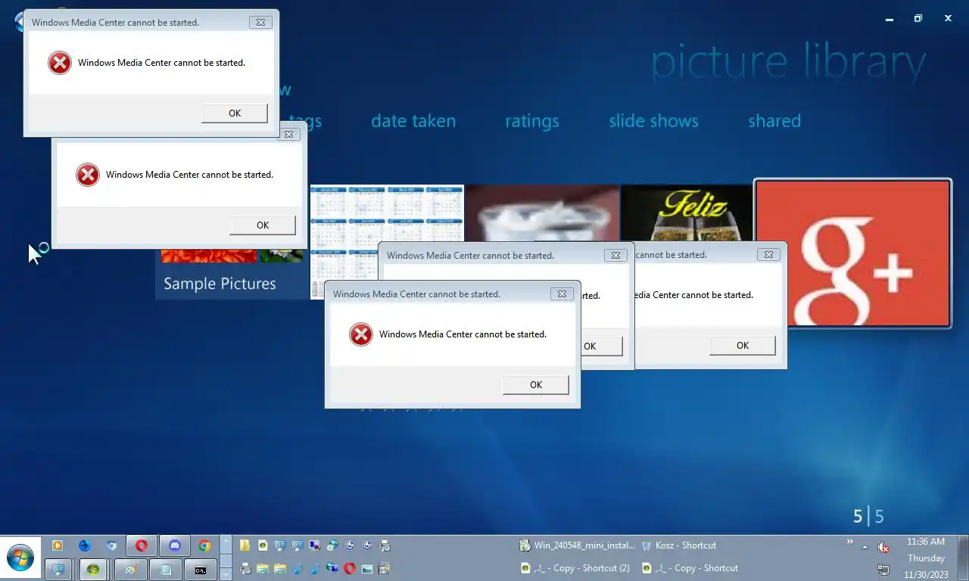This screenshot has width=969, height=581.
Task: Click OK in the dialog next to the Google+ tile
Action: point(742,345)
